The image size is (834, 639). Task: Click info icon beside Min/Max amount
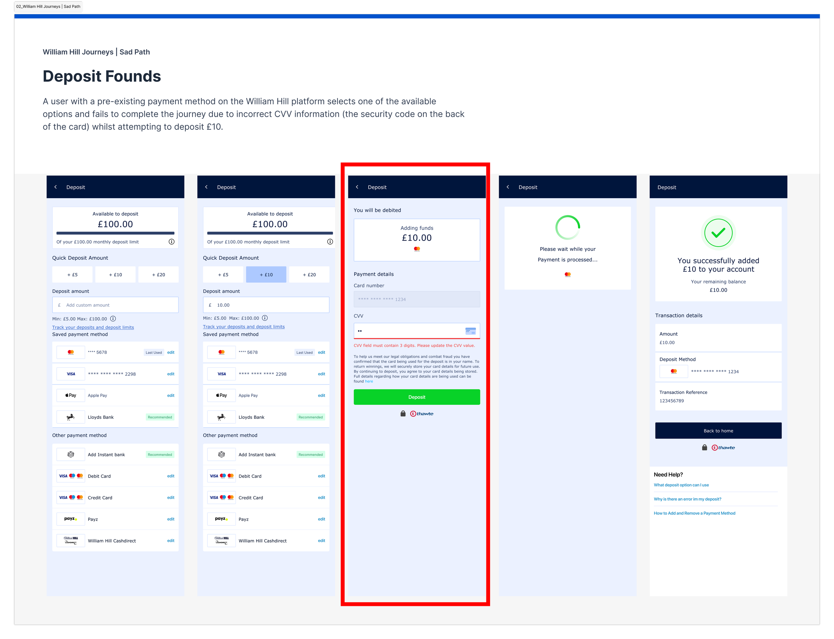click(x=113, y=319)
